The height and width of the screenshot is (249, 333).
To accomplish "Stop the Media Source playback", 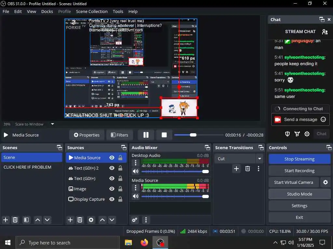I will pos(164,135).
